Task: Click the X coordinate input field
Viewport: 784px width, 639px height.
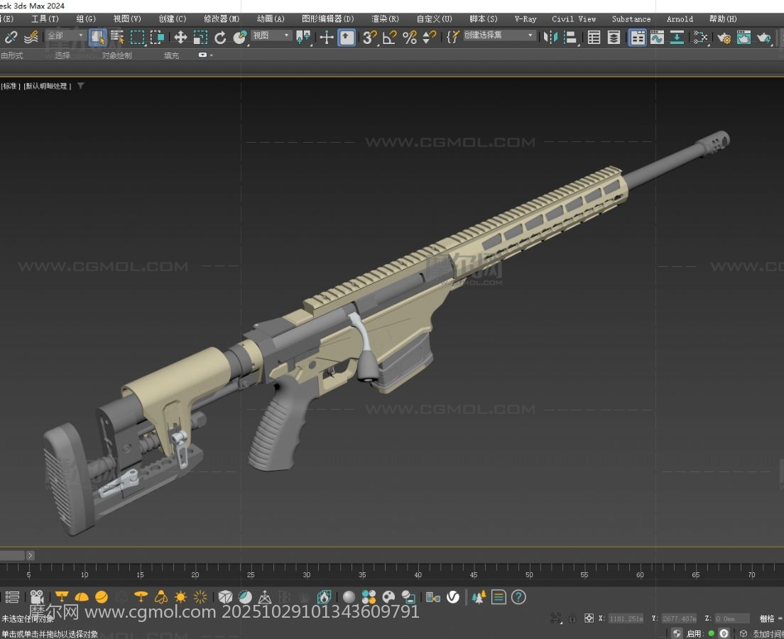Action: pyautogui.click(x=626, y=618)
